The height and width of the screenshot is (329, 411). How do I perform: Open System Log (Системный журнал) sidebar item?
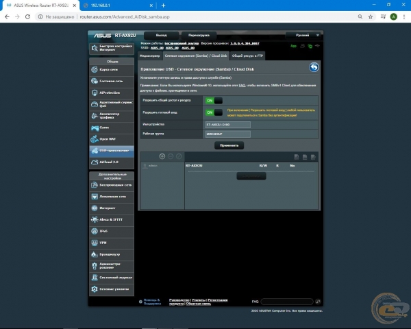[112, 278]
